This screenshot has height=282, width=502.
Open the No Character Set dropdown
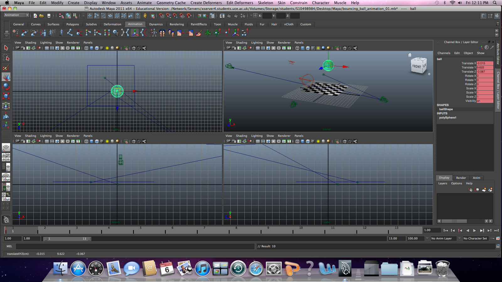tap(475, 238)
